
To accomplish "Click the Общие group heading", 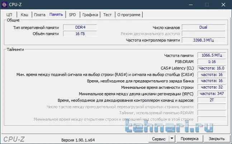I will coord(13,20).
